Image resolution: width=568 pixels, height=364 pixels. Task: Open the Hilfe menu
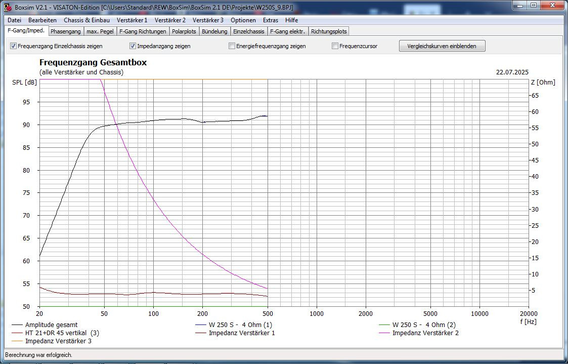tap(292, 20)
